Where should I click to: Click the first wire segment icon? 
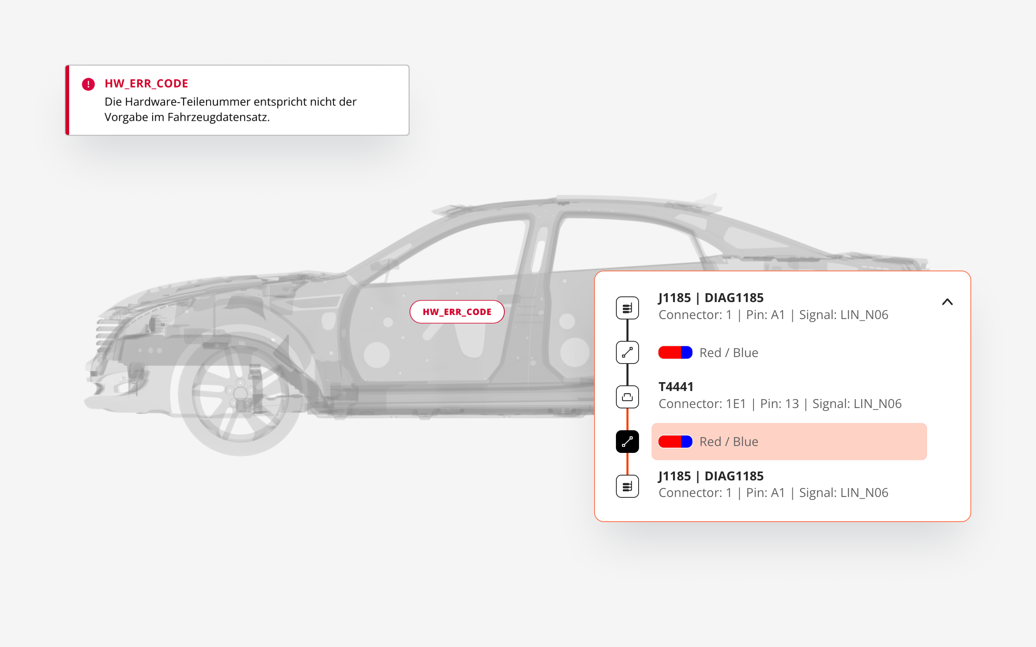627,352
